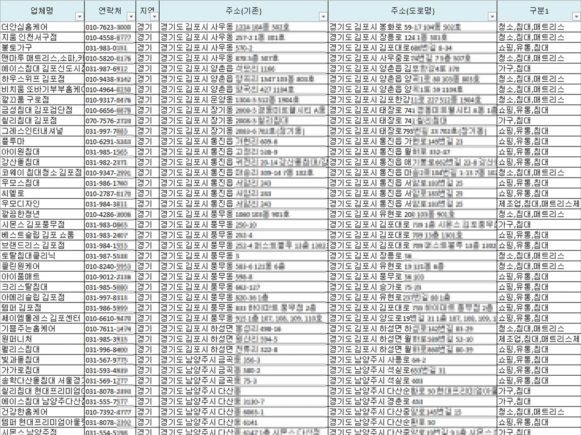The height and width of the screenshot is (435, 581).
Task: Click 구분1 cell in the 원퍼니처 row
Action: [x=539, y=339]
